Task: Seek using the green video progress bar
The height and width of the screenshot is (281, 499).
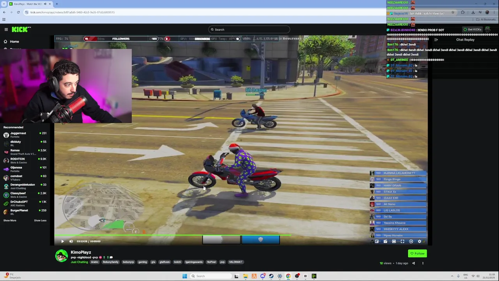Action: pos(241,235)
